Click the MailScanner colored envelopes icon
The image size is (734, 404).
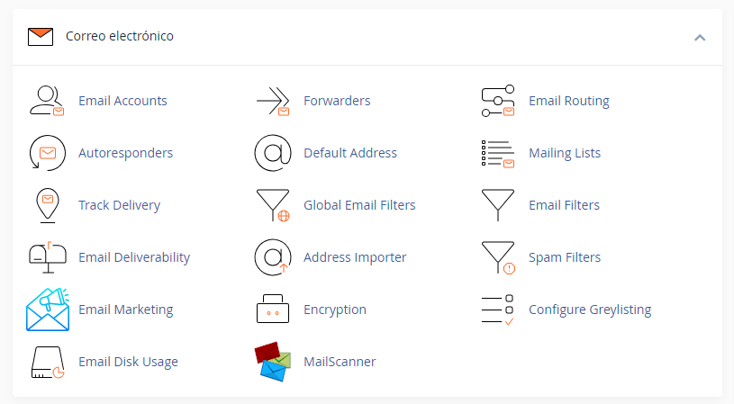tap(273, 362)
